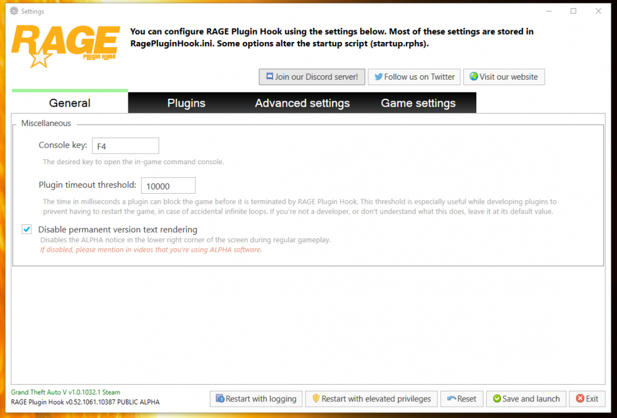Open the Plugins tab

(x=186, y=102)
